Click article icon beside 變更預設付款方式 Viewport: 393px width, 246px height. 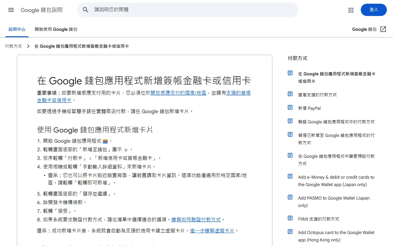tap(290, 155)
